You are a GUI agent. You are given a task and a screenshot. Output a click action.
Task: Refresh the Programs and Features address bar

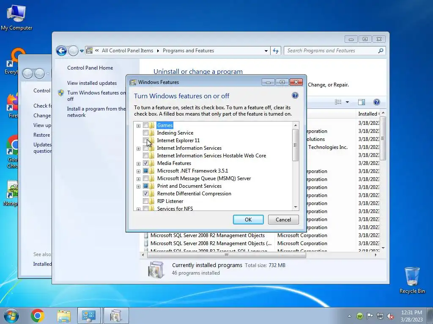tap(276, 51)
